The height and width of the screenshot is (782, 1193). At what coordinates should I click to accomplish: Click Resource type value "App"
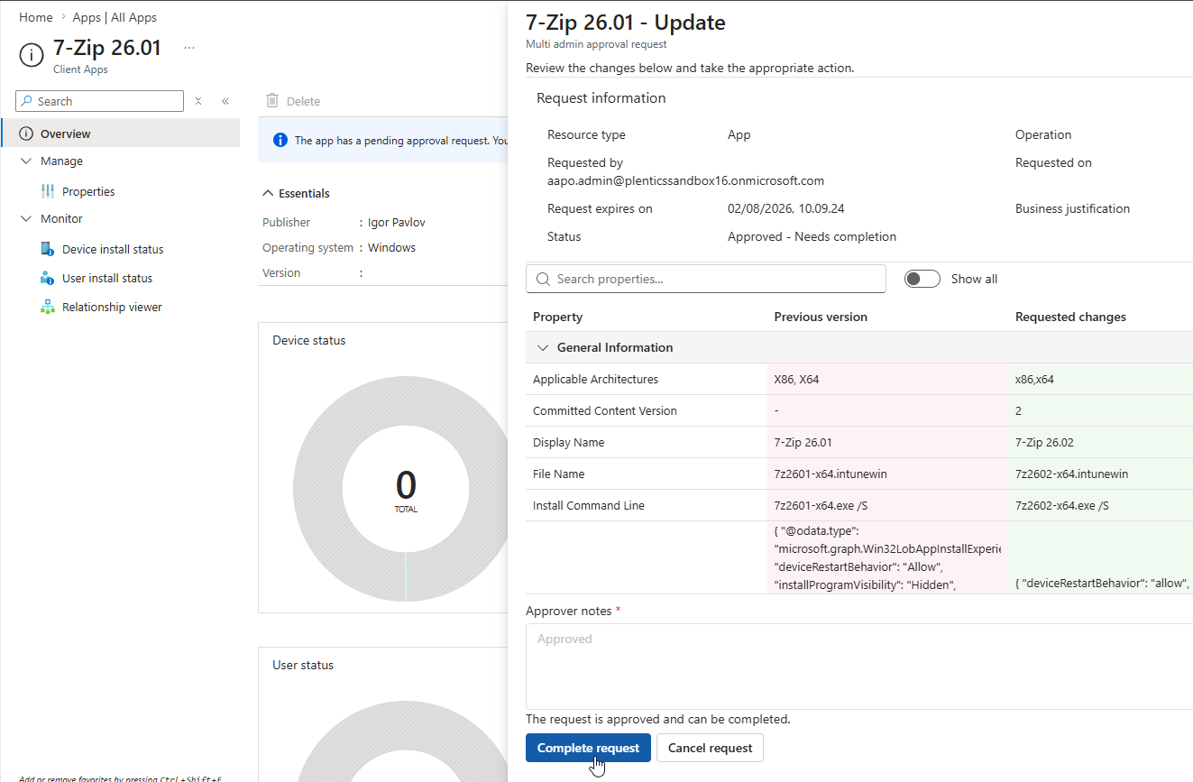tap(739, 134)
